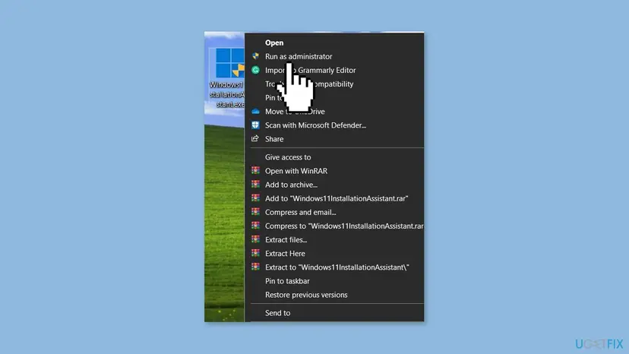Select Scan with Microsoft Defender
The width and height of the screenshot is (629, 354).
pos(315,125)
